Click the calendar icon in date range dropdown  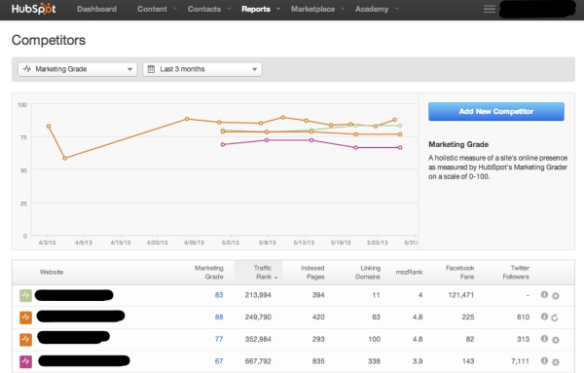pos(151,69)
